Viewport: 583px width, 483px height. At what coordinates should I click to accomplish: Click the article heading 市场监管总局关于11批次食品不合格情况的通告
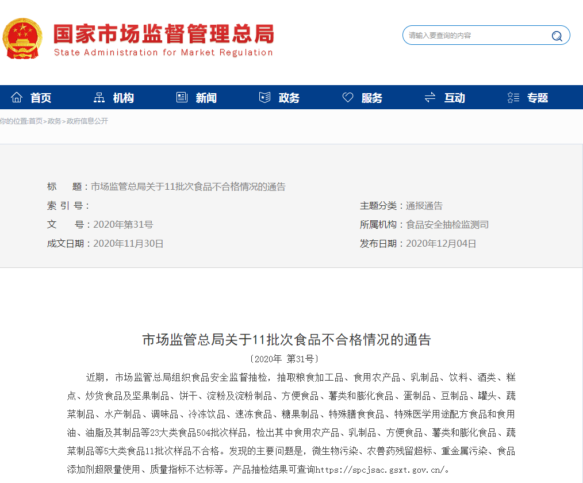pos(287,339)
